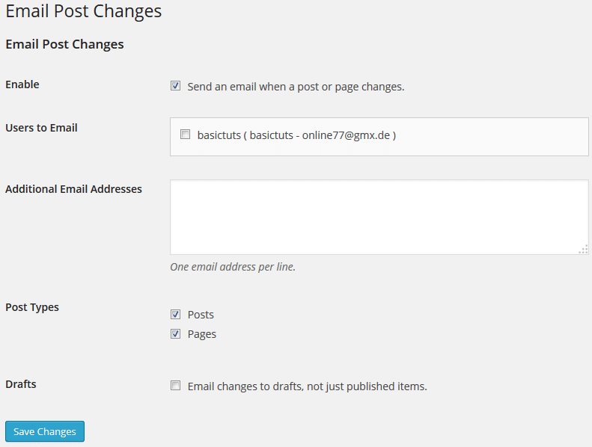The height and width of the screenshot is (447, 592).
Task: Click the 'Drafts' row heading
Action: tap(21, 384)
